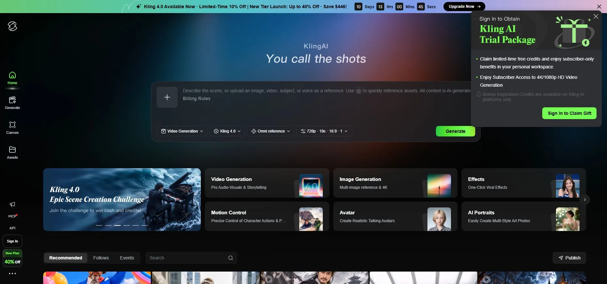Click the KlingAI logo in the sidebar
The height and width of the screenshot is (284, 607).
pyautogui.click(x=12, y=26)
